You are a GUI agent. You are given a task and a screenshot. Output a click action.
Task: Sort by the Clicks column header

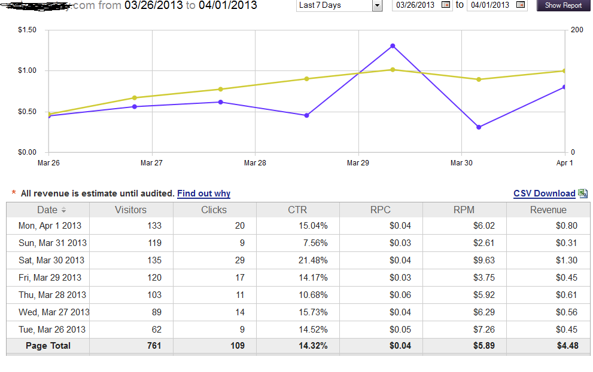[214, 210]
